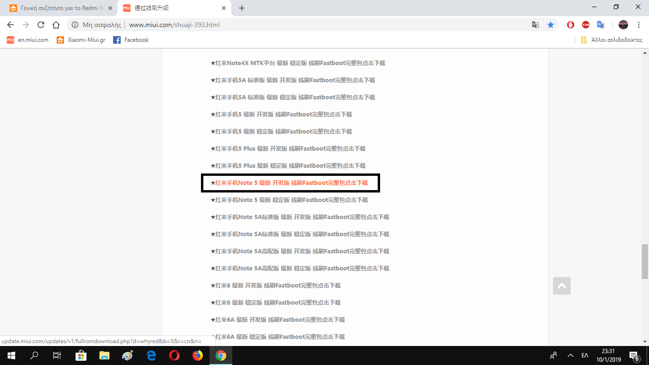Image resolution: width=649 pixels, height=365 pixels.
Task: Open the Paint app on taskbar
Action: pos(128,355)
